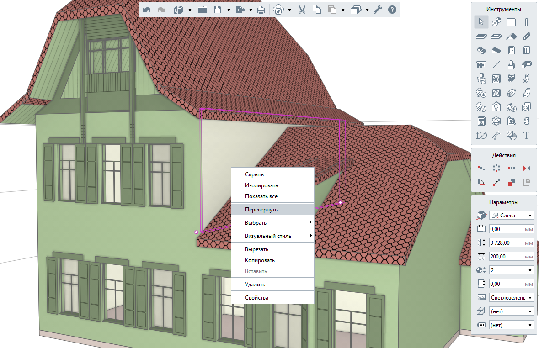Click the wall thickness field 200,00
Image resolution: width=539 pixels, height=348 pixels.
[x=512, y=257]
